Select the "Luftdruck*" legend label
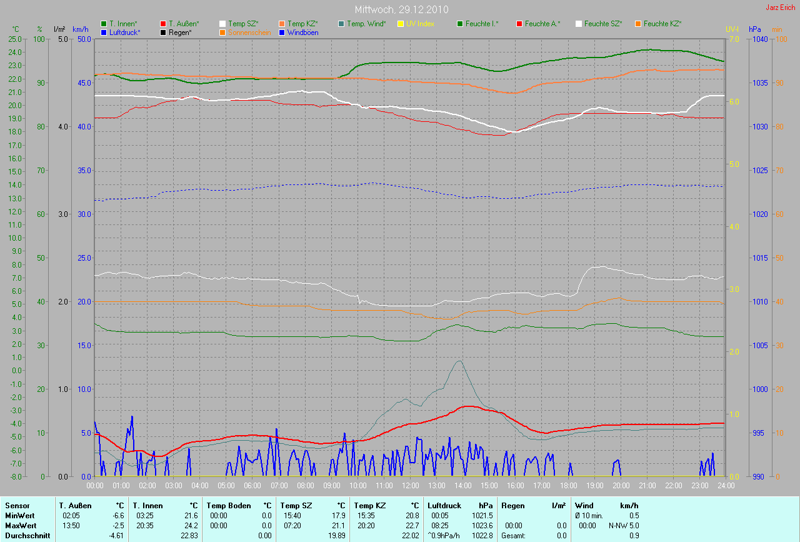800x542 pixels. click(x=125, y=32)
